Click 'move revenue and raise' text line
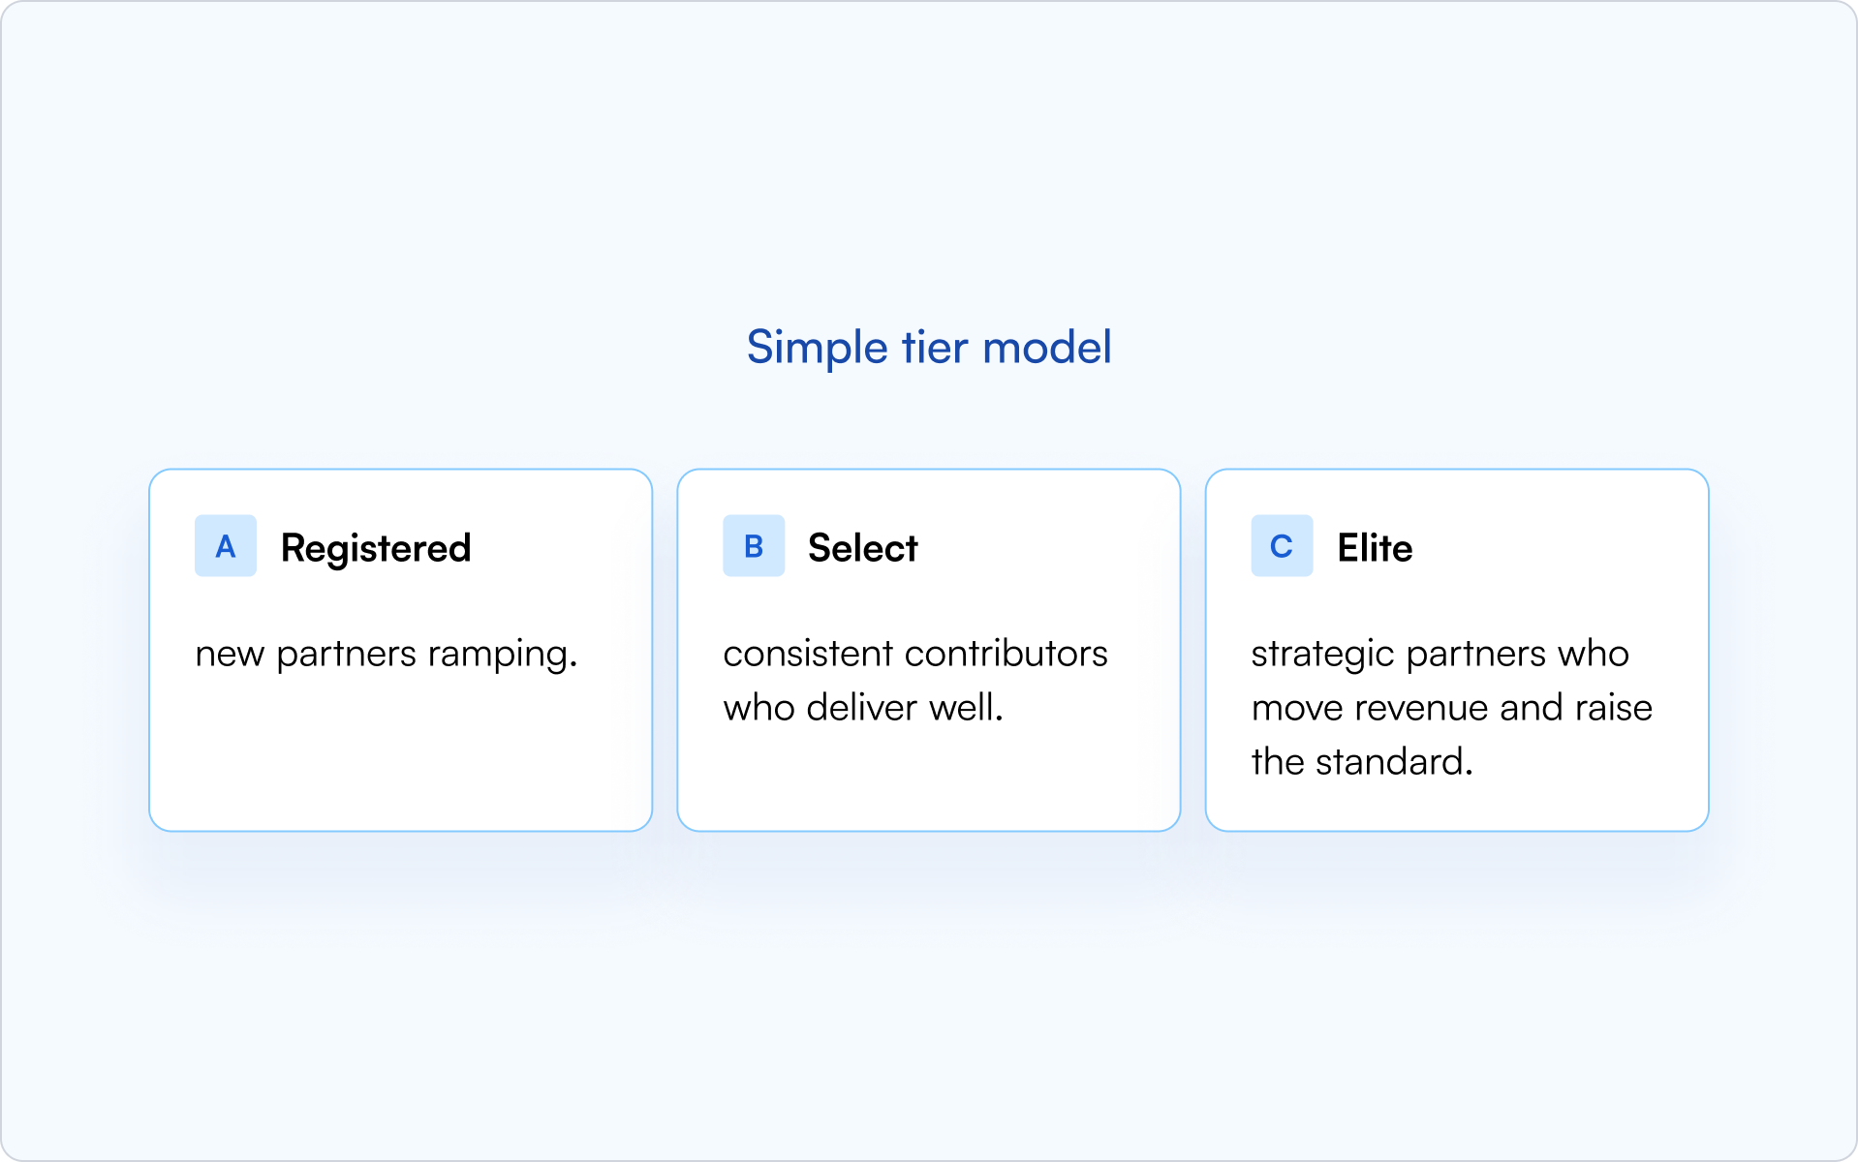 1451,708
